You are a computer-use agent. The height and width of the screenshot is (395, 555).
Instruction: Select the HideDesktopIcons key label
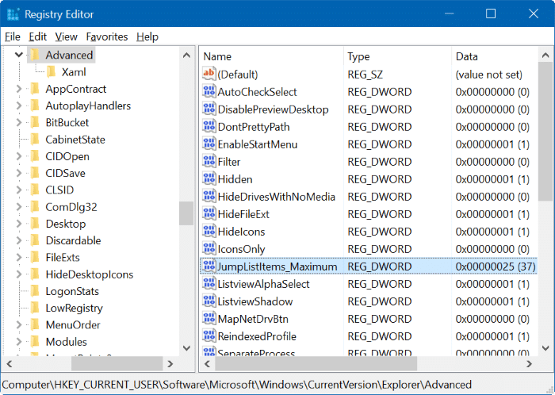coord(90,274)
